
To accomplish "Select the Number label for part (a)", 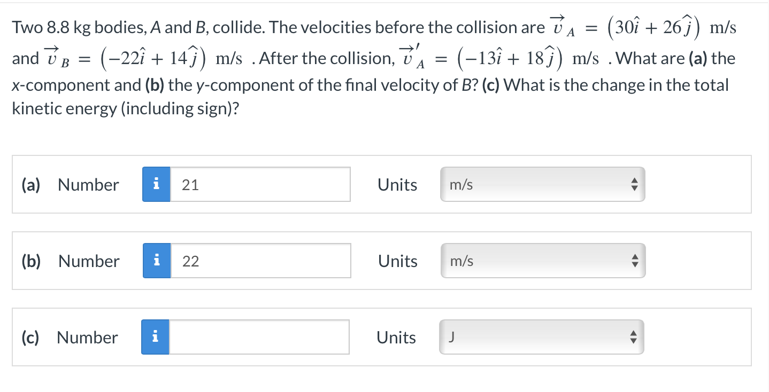I will pyautogui.click(x=88, y=184).
